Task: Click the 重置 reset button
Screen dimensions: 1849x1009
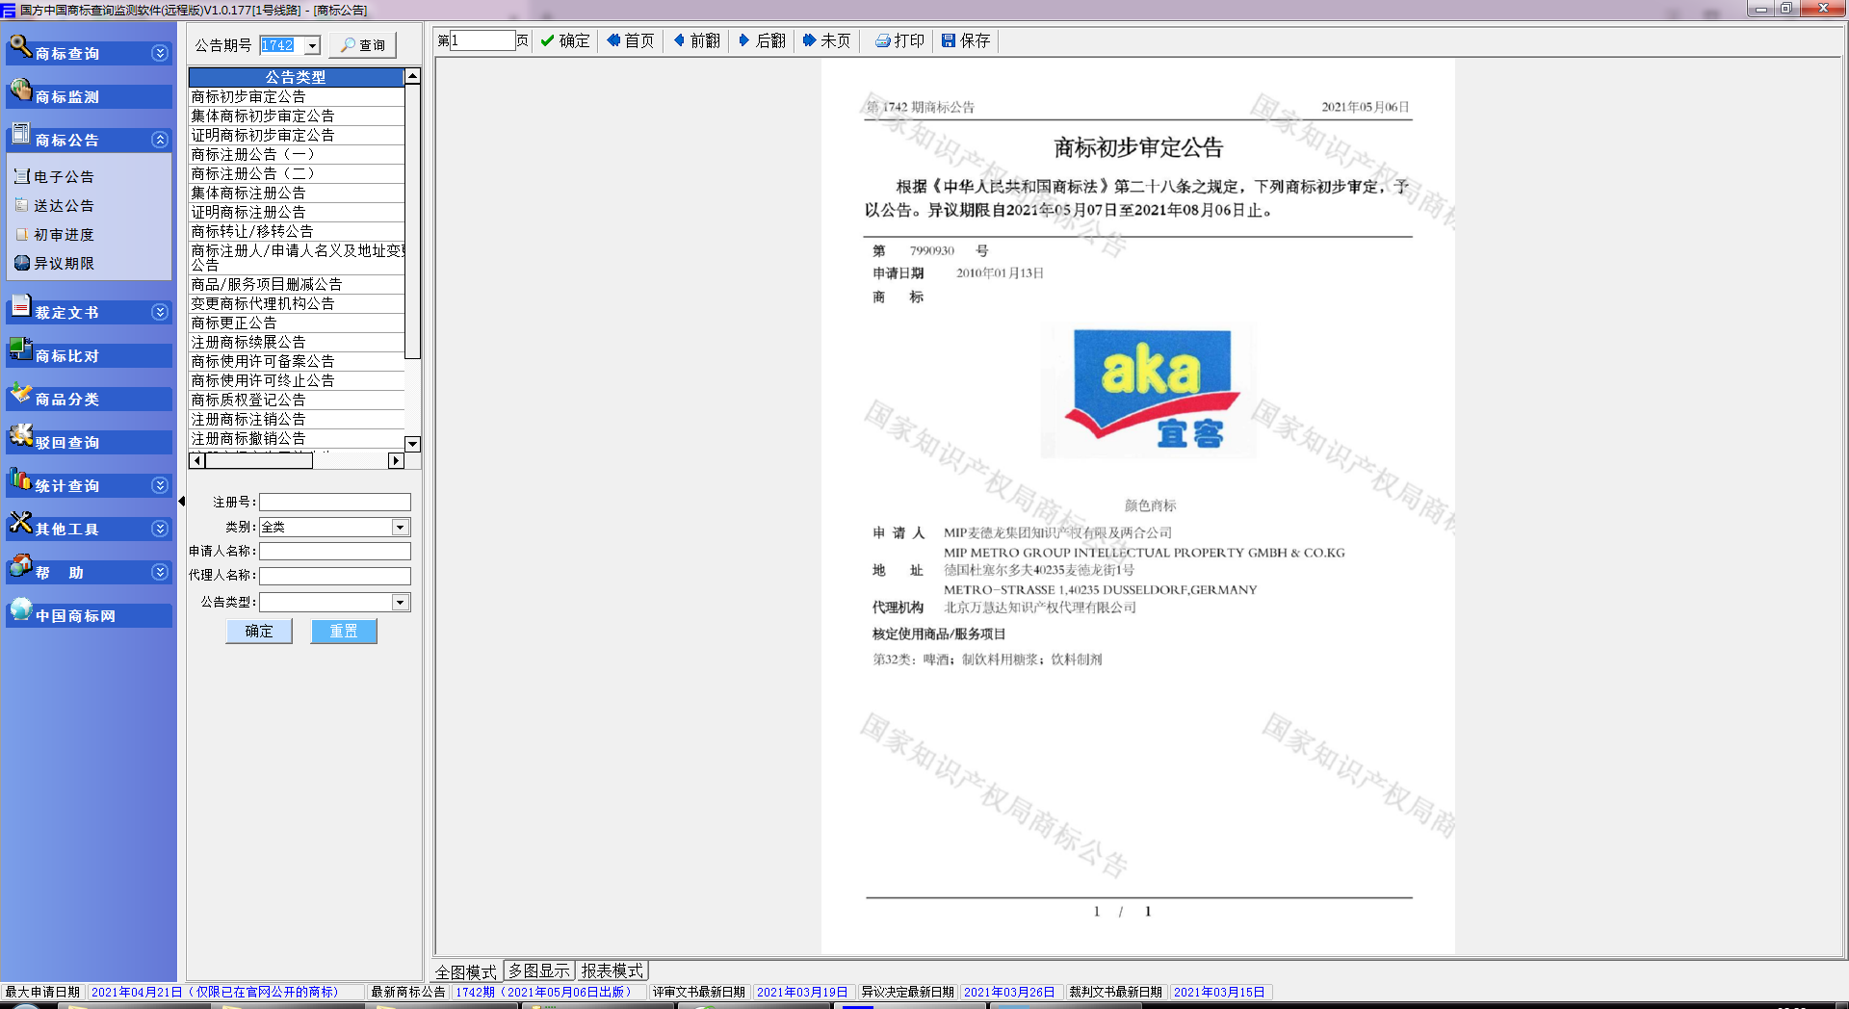Action: point(344,631)
